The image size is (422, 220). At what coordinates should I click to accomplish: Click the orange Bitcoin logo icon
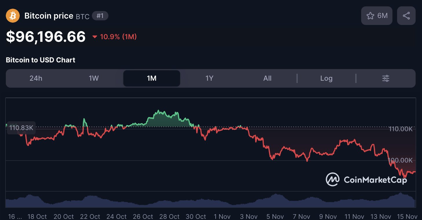click(x=13, y=16)
